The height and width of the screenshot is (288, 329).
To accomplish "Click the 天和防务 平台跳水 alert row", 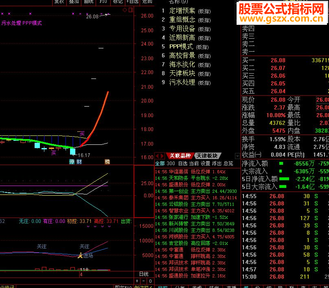I will pyautogui.click(x=191, y=179).
